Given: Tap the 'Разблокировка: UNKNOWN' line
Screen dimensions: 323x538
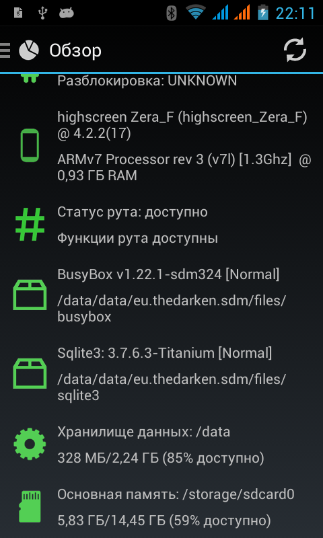Looking at the screenshot, I should point(147,81).
